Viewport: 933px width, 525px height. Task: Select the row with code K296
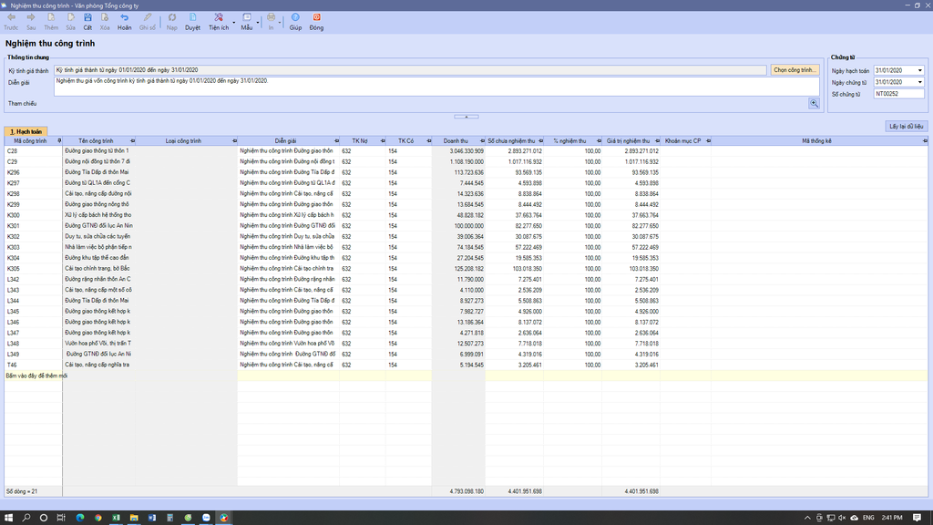pyautogui.click(x=466, y=172)
